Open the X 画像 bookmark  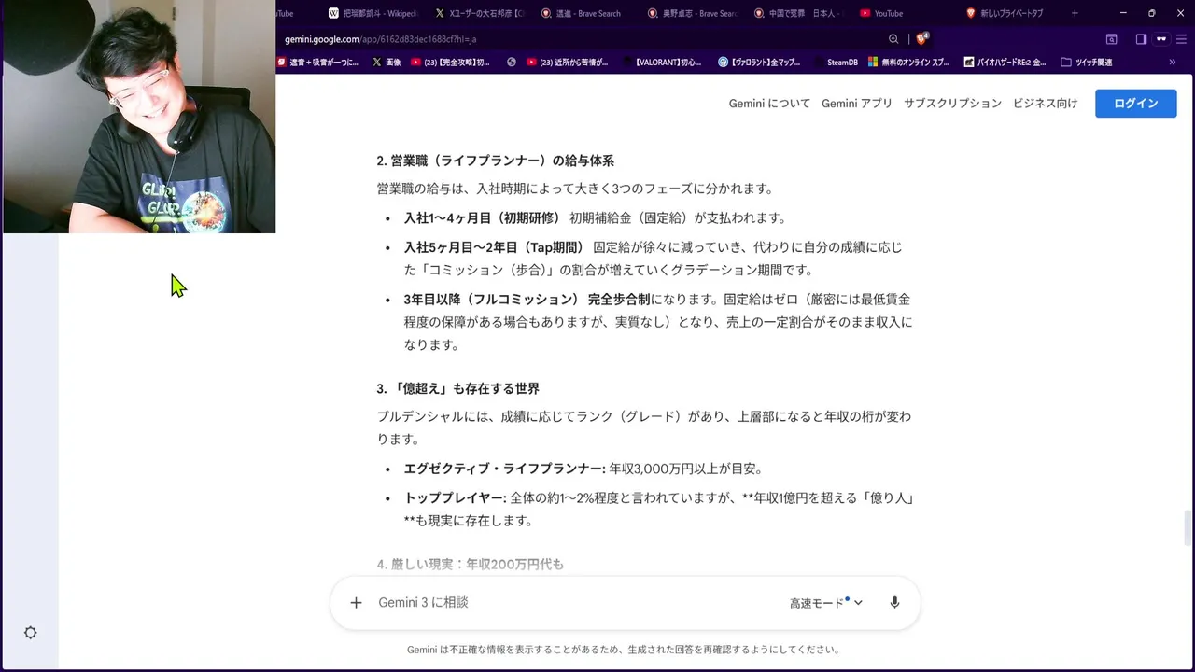pos(387,63)
